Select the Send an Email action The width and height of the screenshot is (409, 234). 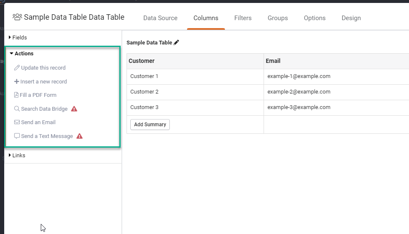pyautogui.click(x=35, y=122)
